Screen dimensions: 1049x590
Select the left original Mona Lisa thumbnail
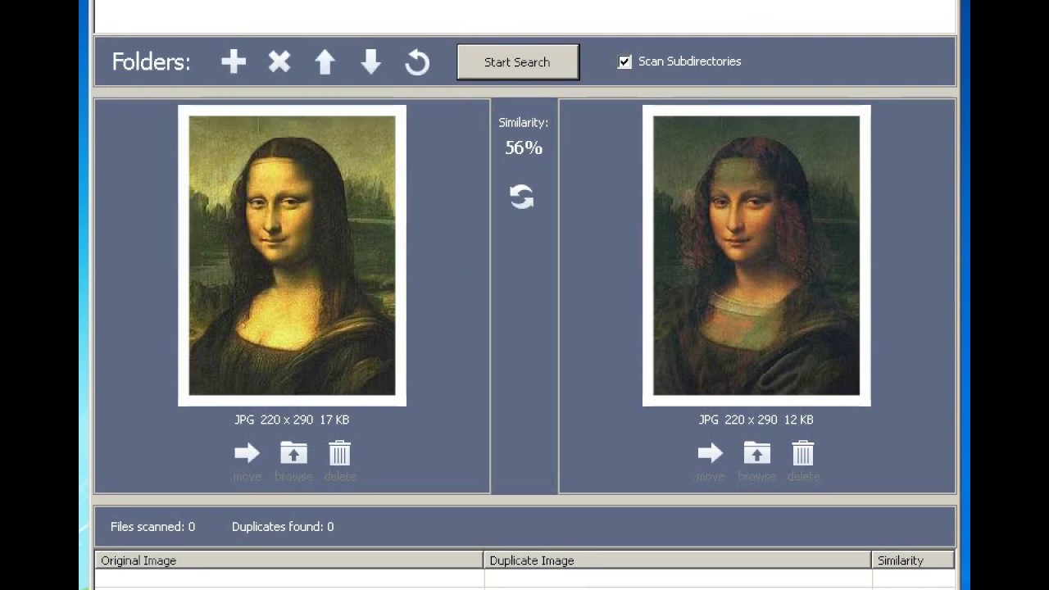(292, 256)
